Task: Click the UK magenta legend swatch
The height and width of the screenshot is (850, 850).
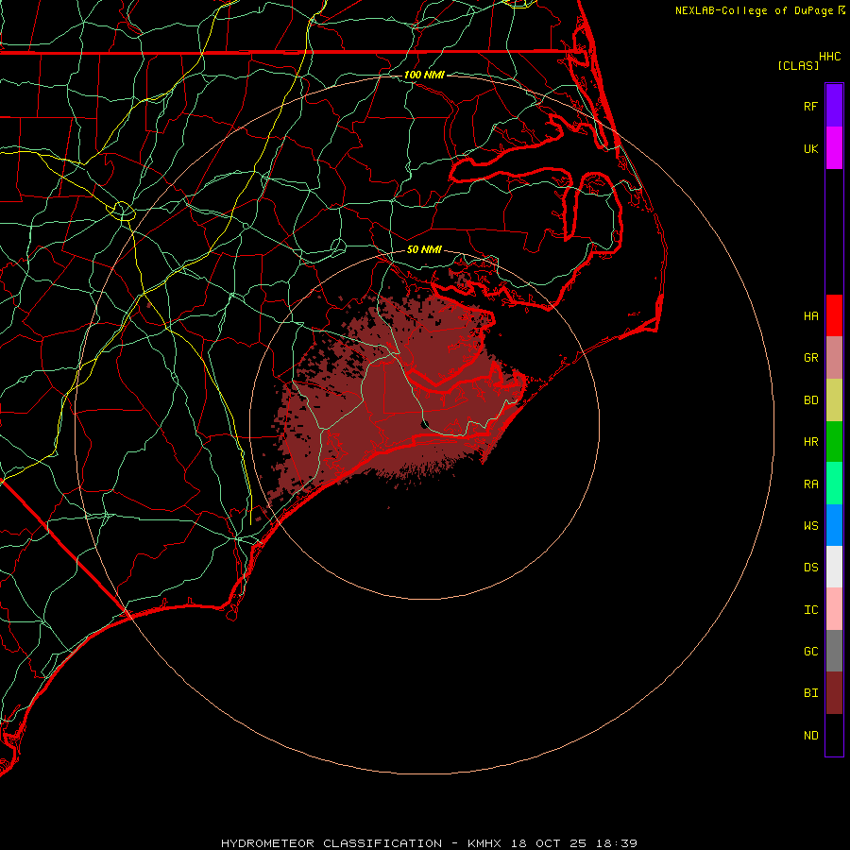Action: [x=834, y=148]
